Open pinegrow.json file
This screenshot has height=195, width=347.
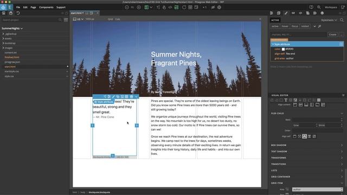coord(12,62)
